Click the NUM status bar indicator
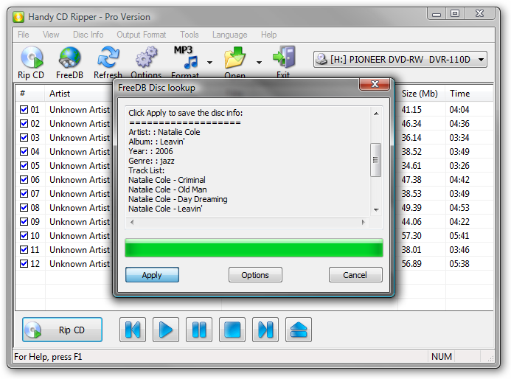Screen dimensions: 511x379 [441, 357]
